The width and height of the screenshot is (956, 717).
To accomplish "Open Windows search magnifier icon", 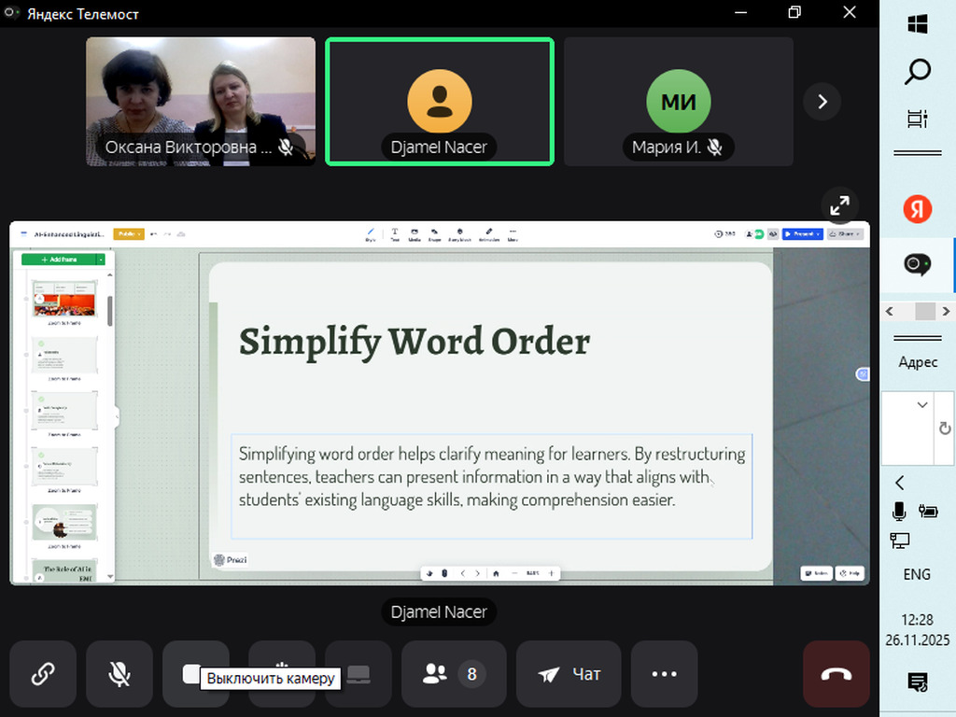I will coord(918,72).
